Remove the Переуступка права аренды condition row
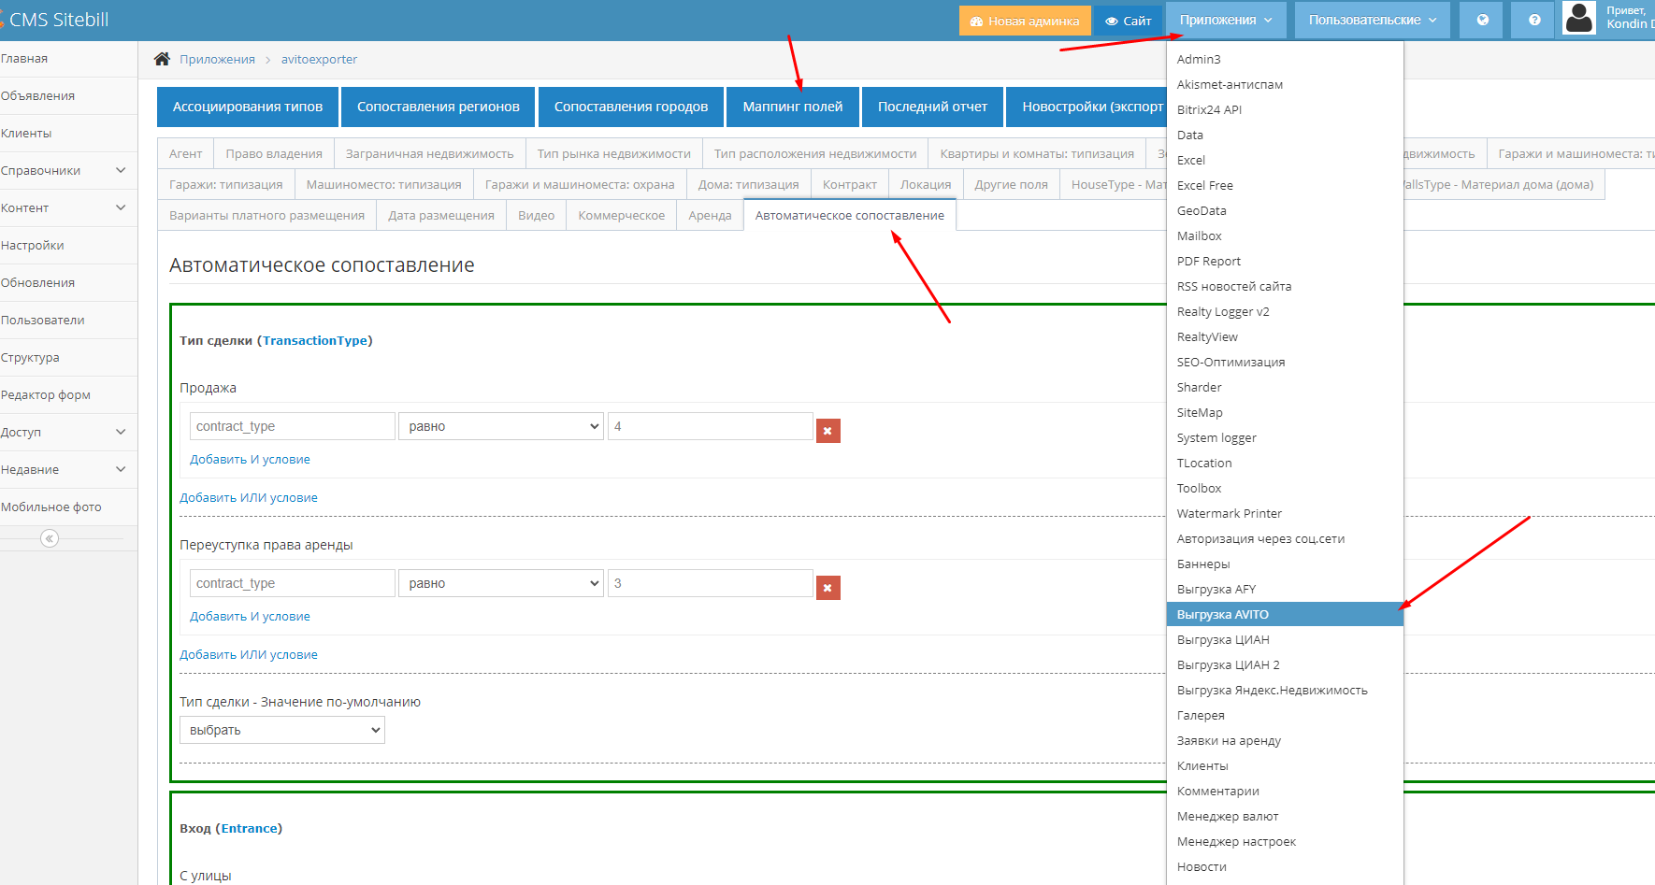The image size is (1655, 885). [827, 588]
